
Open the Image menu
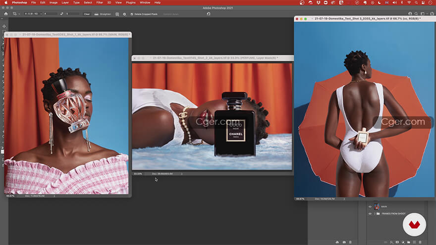[54, 2]
